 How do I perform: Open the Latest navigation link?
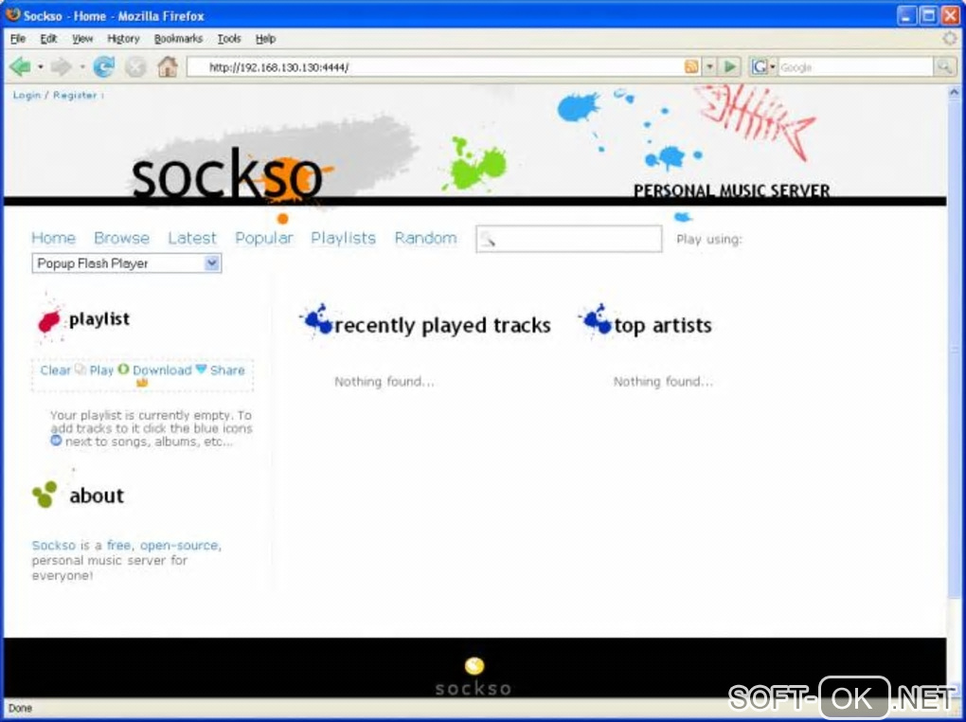point(192,238)
